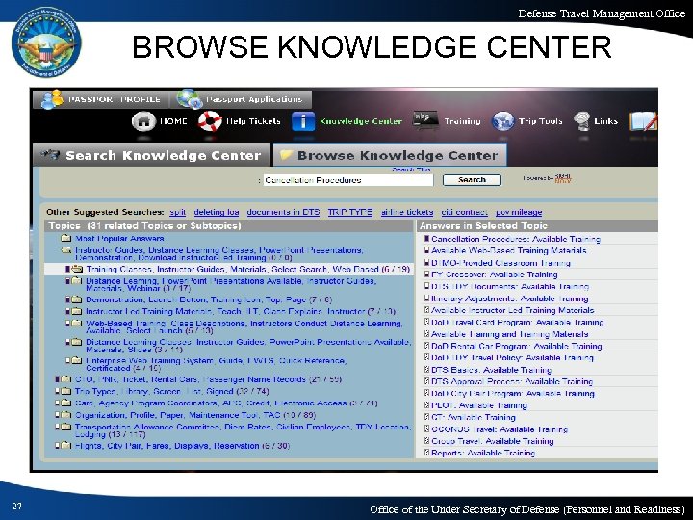This screenshot has height=520, width=693.
Task: Open CTO: Available Training answer
Action: tap(474, 417)
